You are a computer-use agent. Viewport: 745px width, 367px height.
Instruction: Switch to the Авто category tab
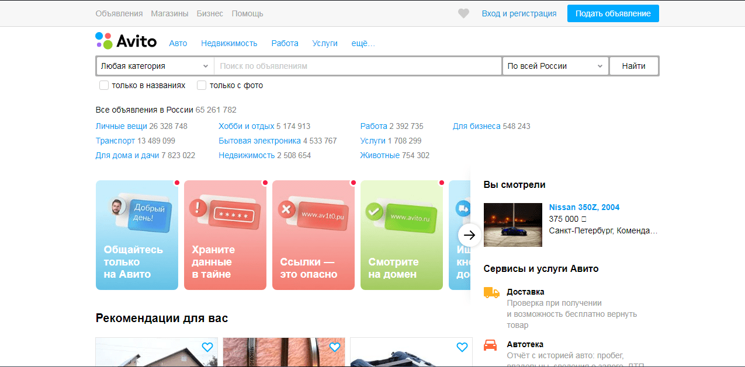tap(178, 43)
